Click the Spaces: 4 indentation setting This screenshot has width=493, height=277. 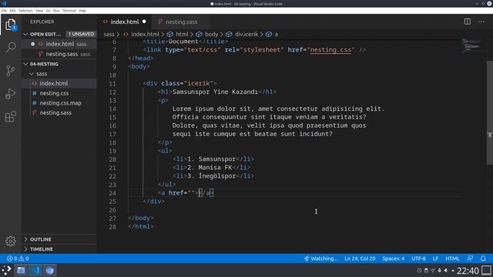tap(393, 259)
